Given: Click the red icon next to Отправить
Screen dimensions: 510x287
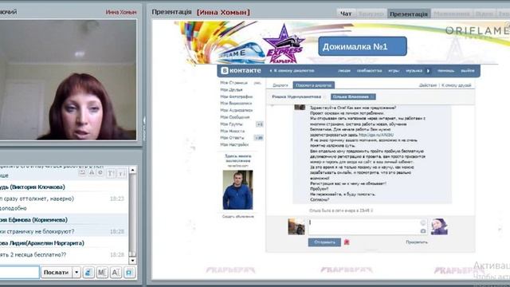Looking at the screenshot, I should 347,242.
